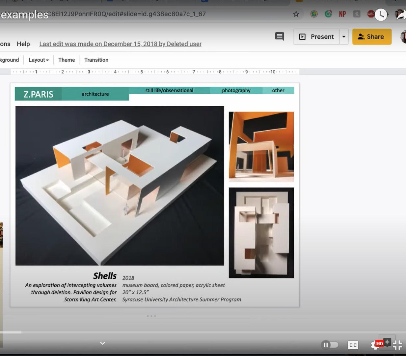Click the red NP extension icon
The height and width of the screenshot is (356, 406).
(342, 14)
